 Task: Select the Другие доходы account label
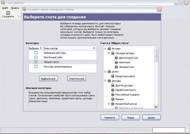pos(124,85)
